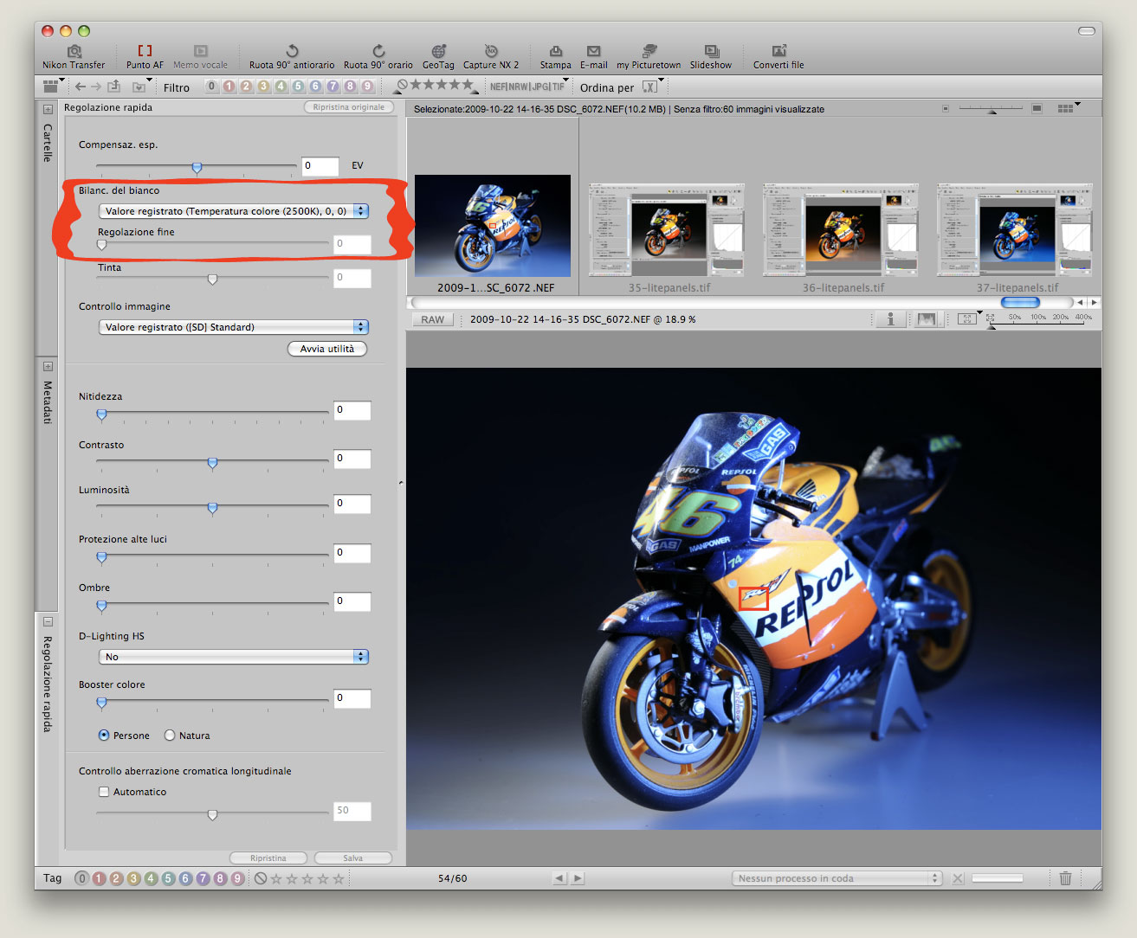Switch to Metadati side tab
The image size is (1137, 938).
pos(48,402)
